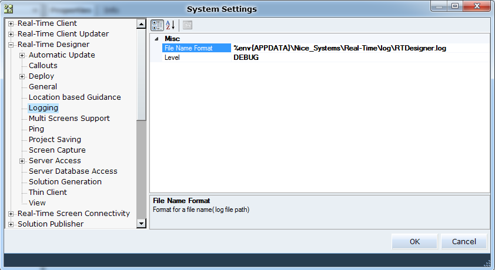Expand the Automatic Update node

pos(22,55)
